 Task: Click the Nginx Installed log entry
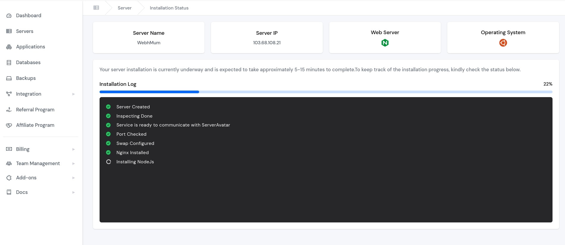tap(133, 153)
